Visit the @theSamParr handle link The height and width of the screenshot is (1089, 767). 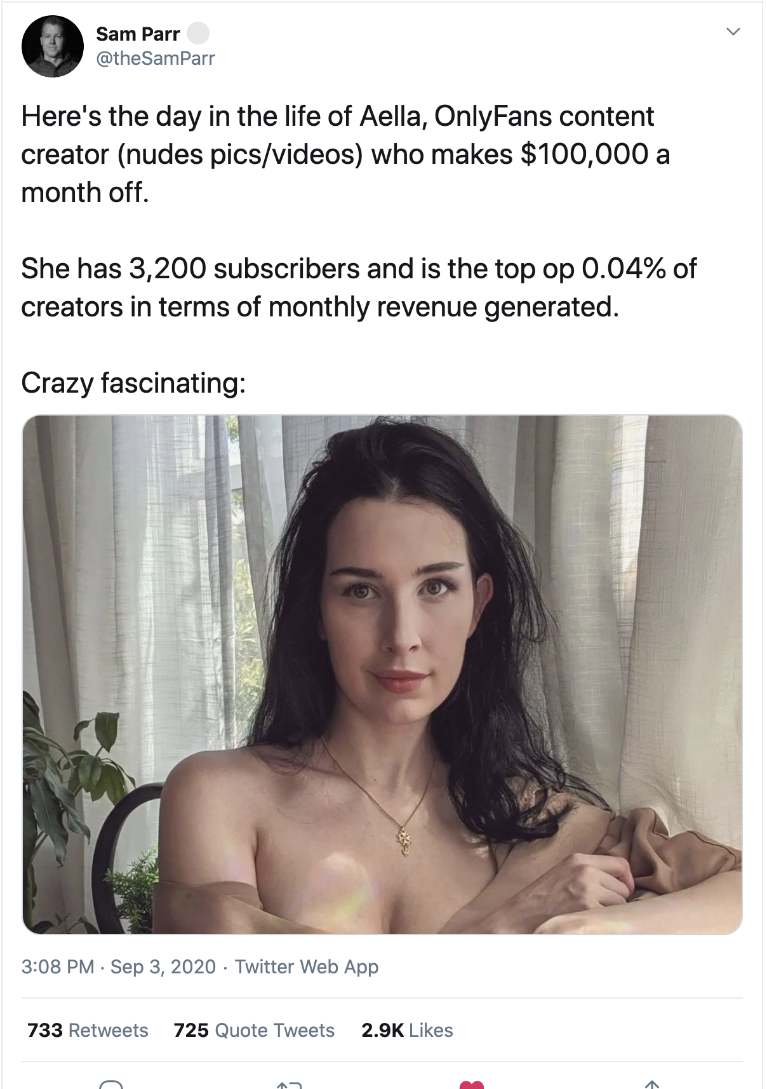[x=156, y=58]
